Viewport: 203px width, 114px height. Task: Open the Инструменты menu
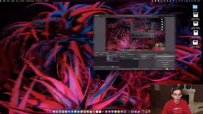[x=39, y=1]
